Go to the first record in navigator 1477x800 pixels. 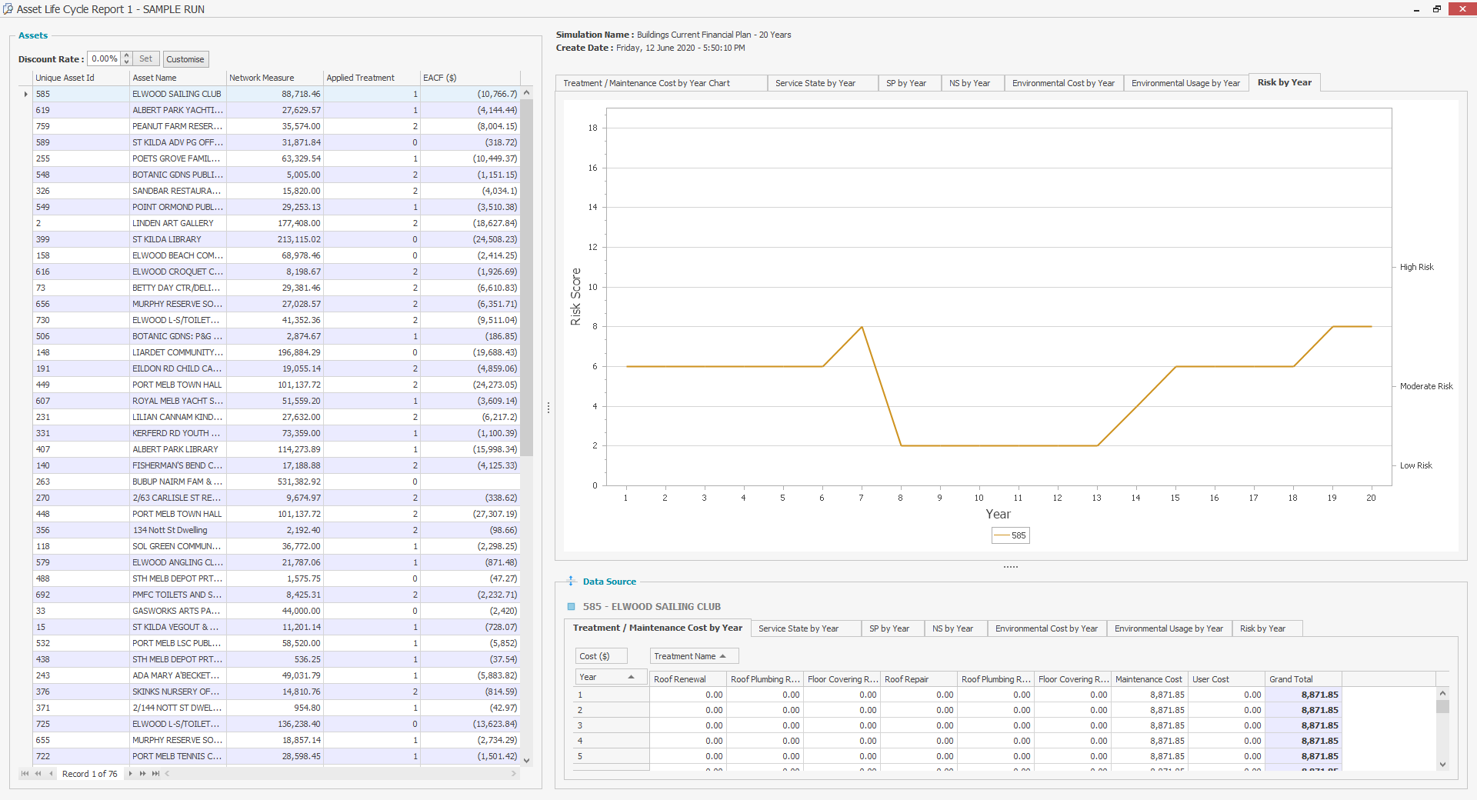[x=25, y=774]
